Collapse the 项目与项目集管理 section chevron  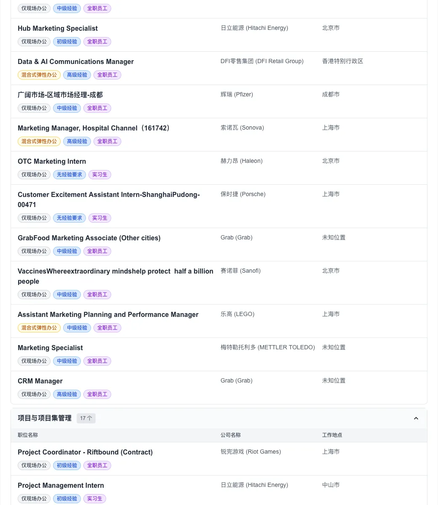pos(416,418)
